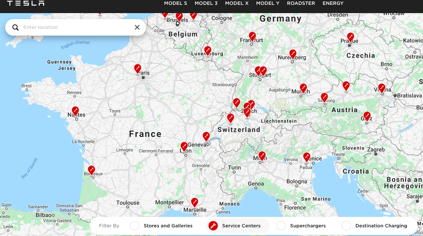Open the Vienna service center pin

pos(382,88)
